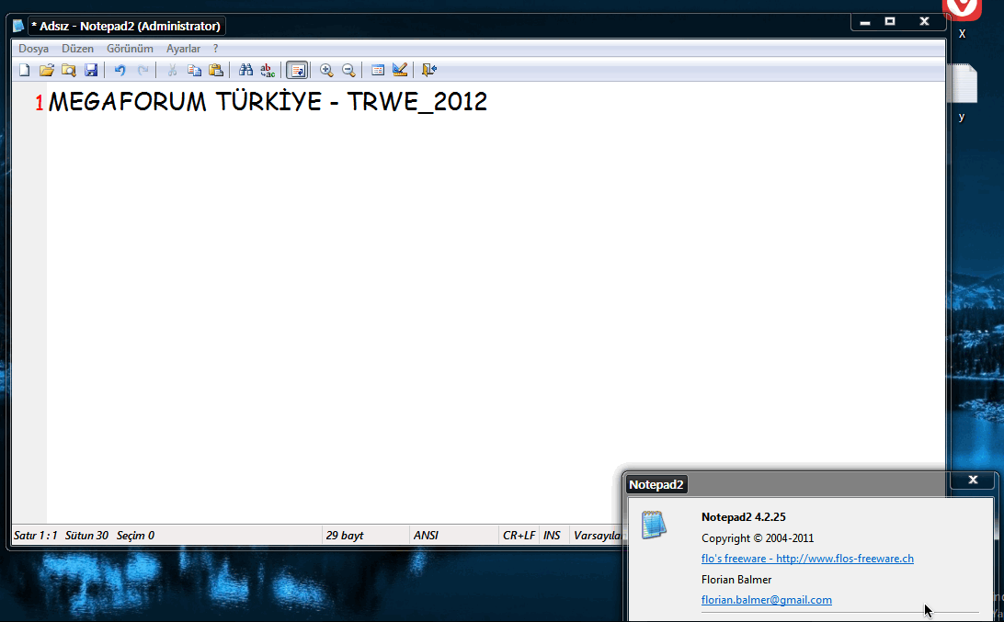Click the 29 bayt status entry

(x=345, y=536)
